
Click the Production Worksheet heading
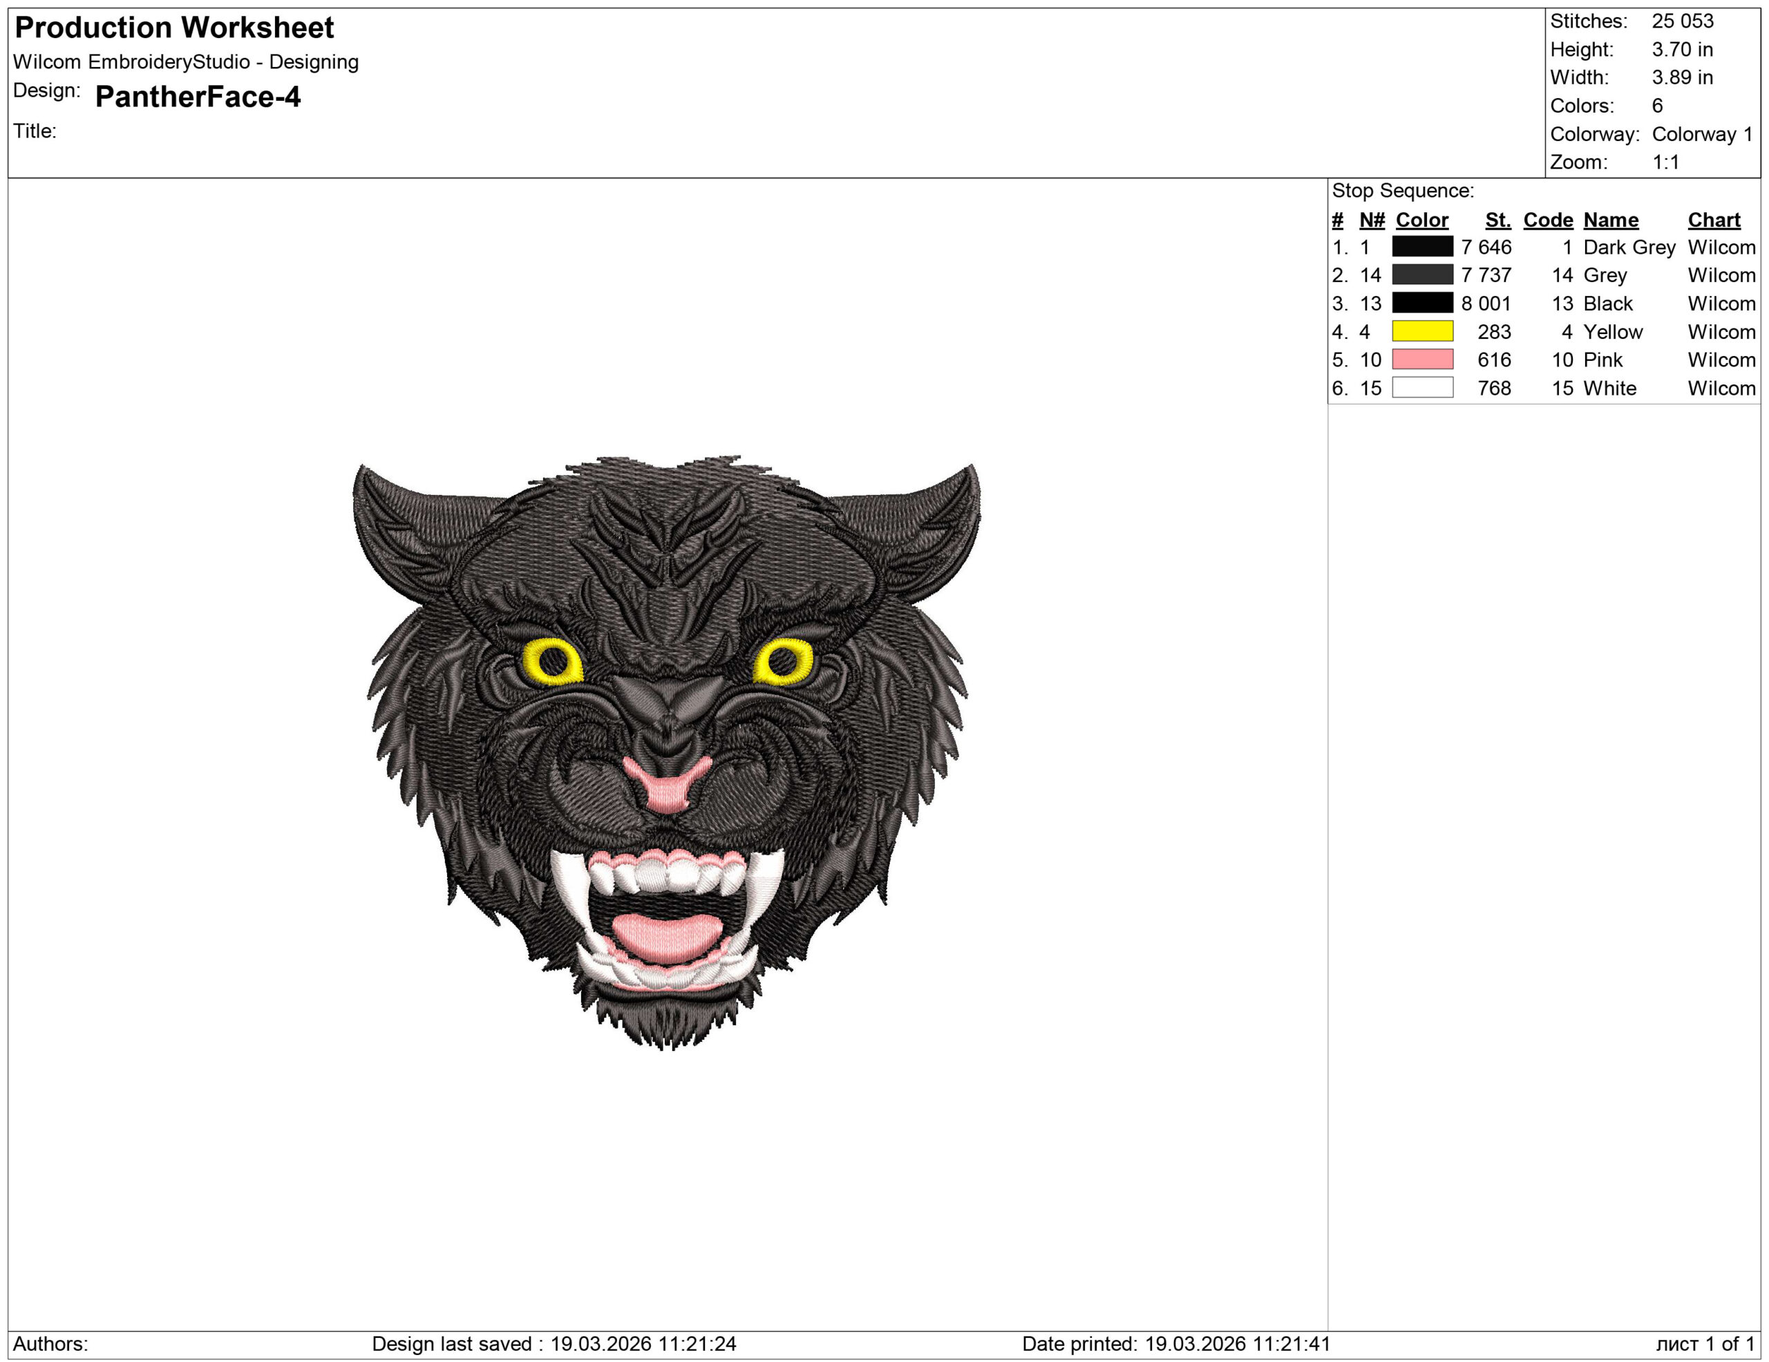pyautogui.click(x=174, y=28)
